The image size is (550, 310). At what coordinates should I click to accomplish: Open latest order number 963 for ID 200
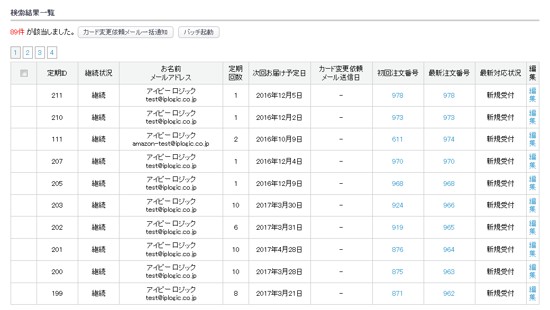pos(448,272)
